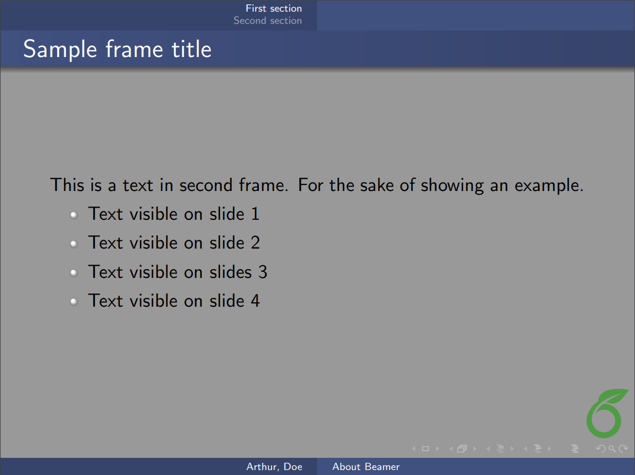Go to previous section arrow
This screenshot has height=475, width=635.
(x=525, y=448)
